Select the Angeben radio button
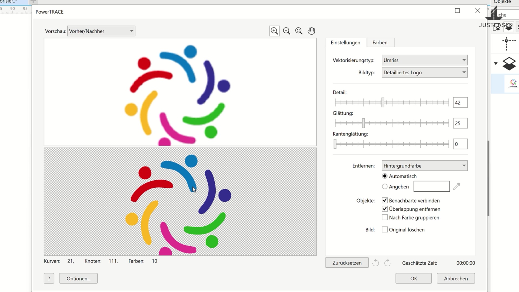This screenshot has height=292, width=519. click(x=385, y=187)
